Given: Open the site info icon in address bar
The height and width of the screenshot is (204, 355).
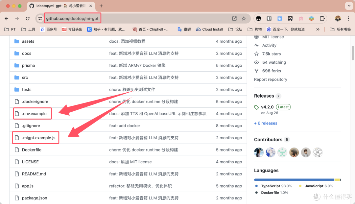Looking at the screenshot, I should [40, 18].
